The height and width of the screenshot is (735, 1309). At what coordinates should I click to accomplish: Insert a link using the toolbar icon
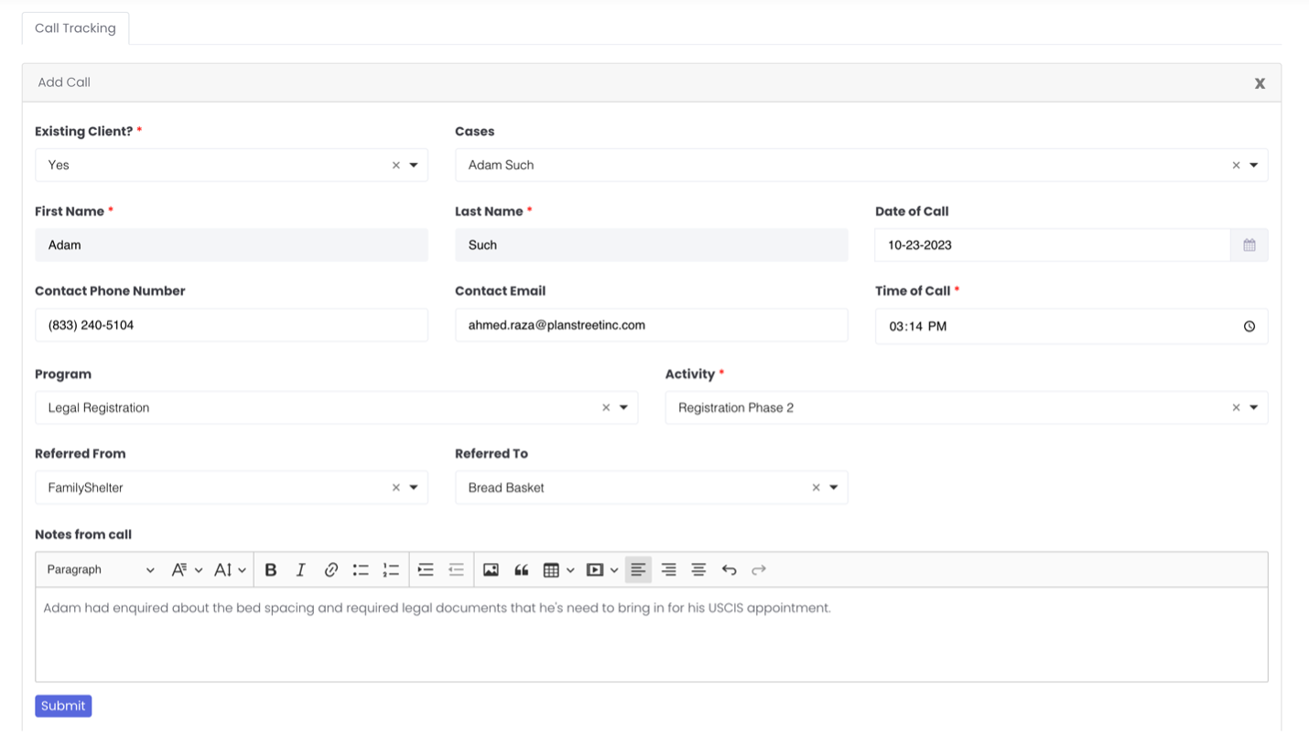[330, 569]
